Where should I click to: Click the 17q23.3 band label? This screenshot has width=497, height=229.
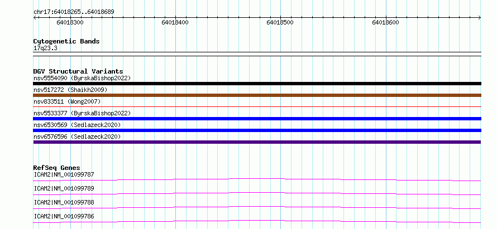pyautogui.click(x=45, y=48)
